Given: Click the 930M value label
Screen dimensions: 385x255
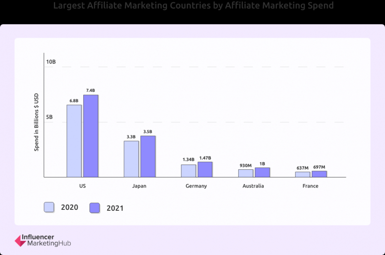Looking at the screenshot, I should (246, 166).
